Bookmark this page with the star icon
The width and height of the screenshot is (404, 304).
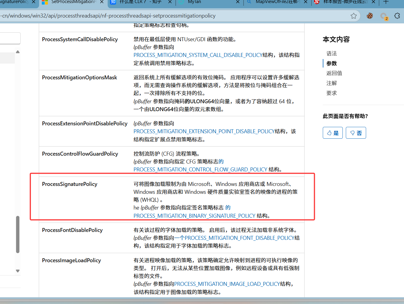(353, 16)
